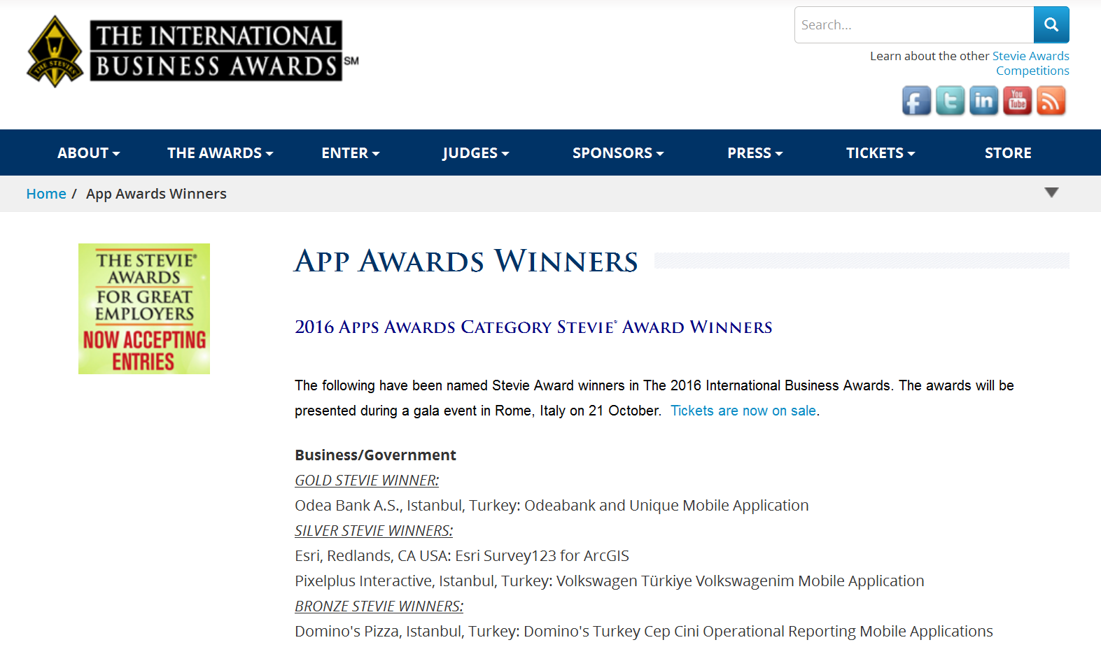This screenshot has width=1101, height=668.
Task: Click the Facebook social icon
Action: 916,101
